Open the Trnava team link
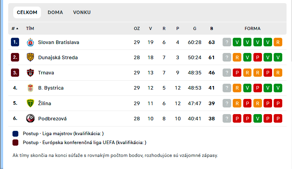The width and height of the screenshot is (292, 169). pyautogui.click(x=46, y=72)
